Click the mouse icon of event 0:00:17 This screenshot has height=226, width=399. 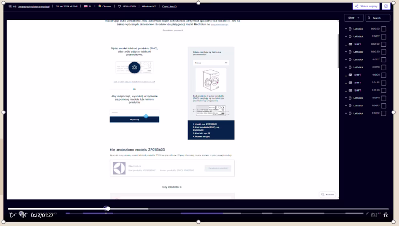click(350, 36)
